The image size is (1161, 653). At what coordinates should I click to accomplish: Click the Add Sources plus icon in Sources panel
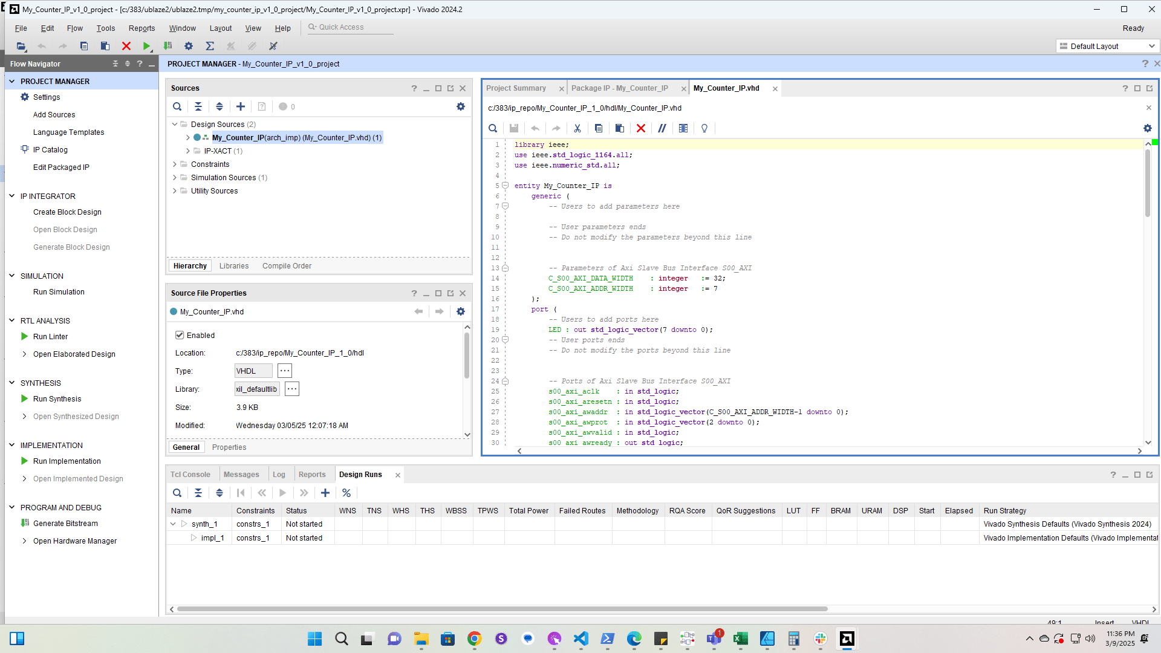241,106
